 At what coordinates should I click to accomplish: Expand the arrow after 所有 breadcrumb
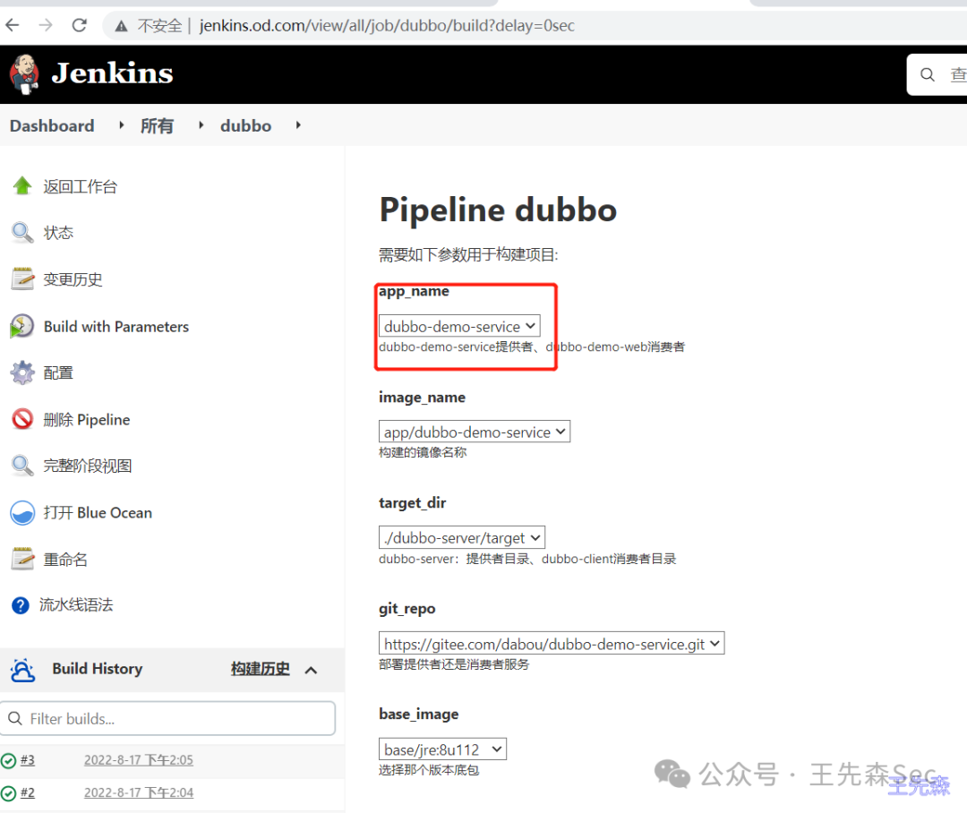pos(201,125)
